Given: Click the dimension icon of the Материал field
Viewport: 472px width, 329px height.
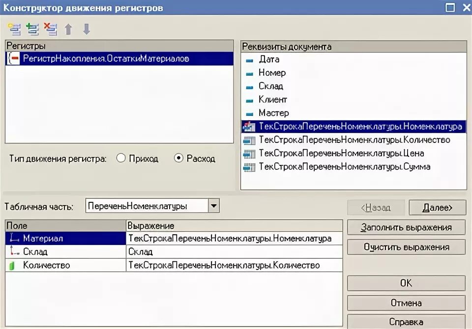Looking at the screenshot, I should tap(14, 238).
